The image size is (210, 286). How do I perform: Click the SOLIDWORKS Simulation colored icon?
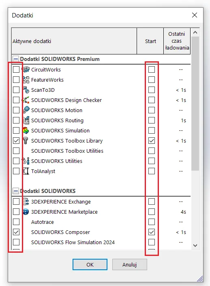click(26, 130)
